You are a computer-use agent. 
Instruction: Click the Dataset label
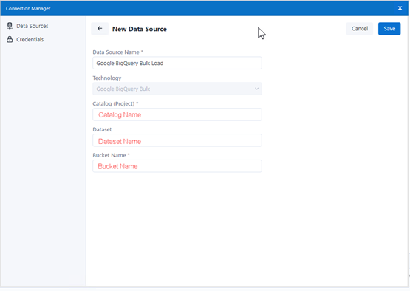(102, 129)
